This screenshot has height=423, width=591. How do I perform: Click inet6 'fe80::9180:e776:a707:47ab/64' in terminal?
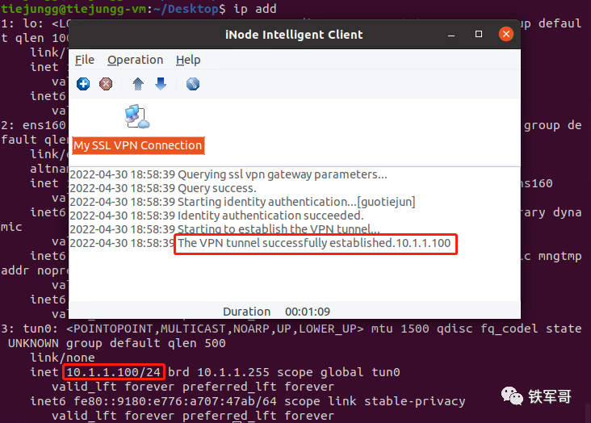(175, 401)
